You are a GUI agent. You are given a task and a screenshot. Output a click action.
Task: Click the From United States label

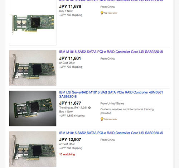[112, 104]
